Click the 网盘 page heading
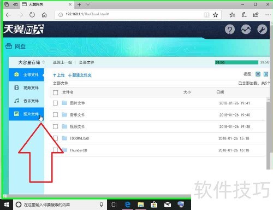The width and height of the screenshot is (273, 210). pyautogui.click(x=20, y=46)
